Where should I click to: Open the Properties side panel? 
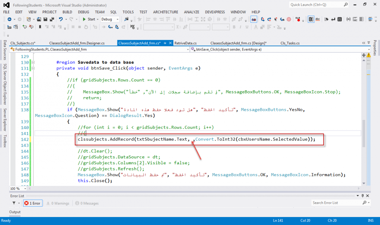pyautogui.click(x=375, y=48)
